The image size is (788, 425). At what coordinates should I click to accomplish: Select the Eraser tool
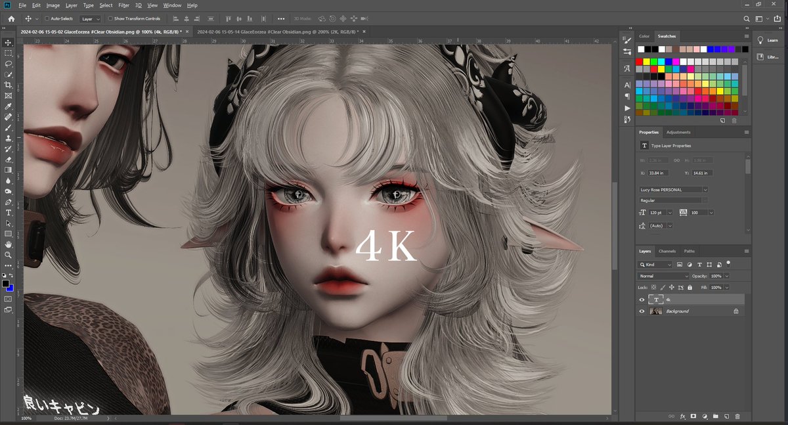coord(8,159)
